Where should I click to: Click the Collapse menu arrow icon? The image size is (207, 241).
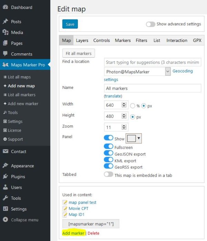coord(6,220)
